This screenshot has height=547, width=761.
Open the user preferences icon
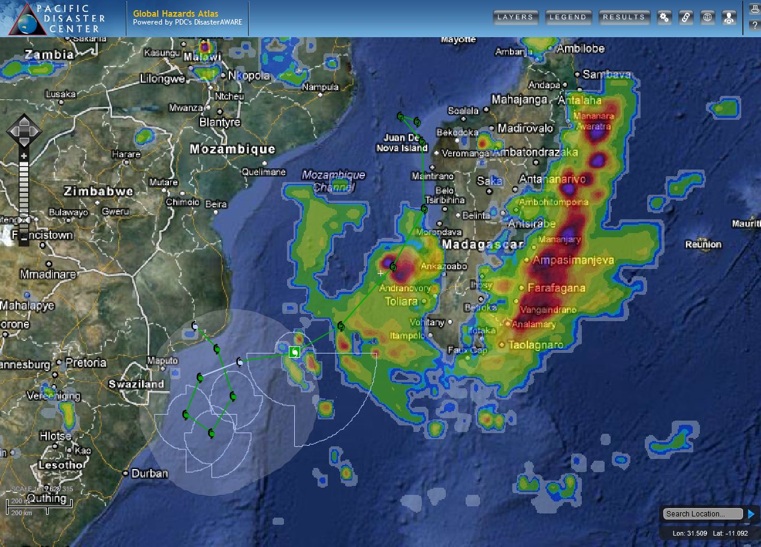click(x=729, y=17)
